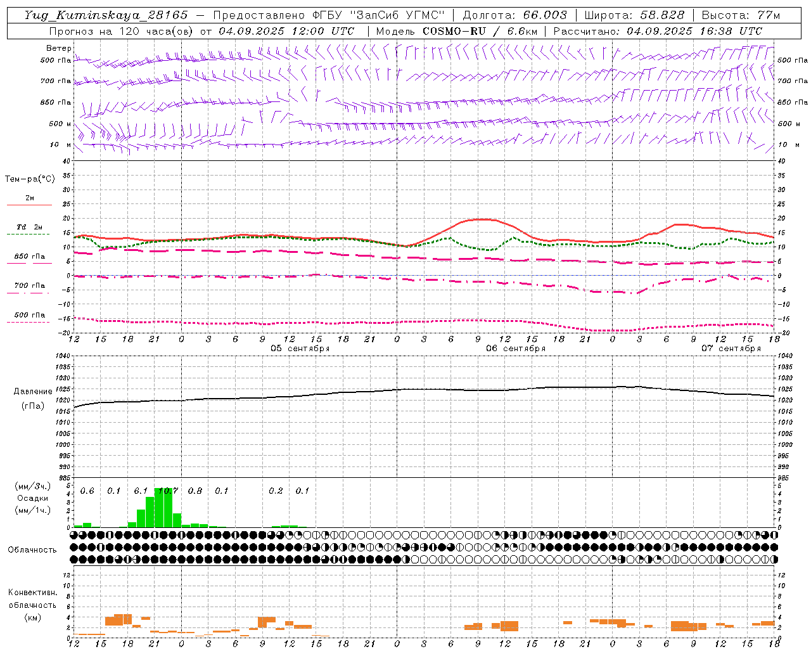Click the text Предоставлено ФГБУ "ЗапСиб УГМС"
Screen dimensions: 811x649
329,15
